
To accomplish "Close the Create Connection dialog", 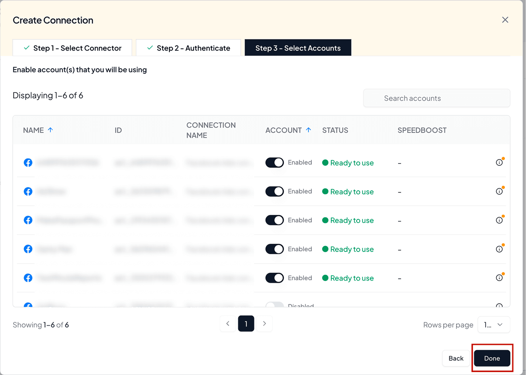I will click(x=505, y=20).
